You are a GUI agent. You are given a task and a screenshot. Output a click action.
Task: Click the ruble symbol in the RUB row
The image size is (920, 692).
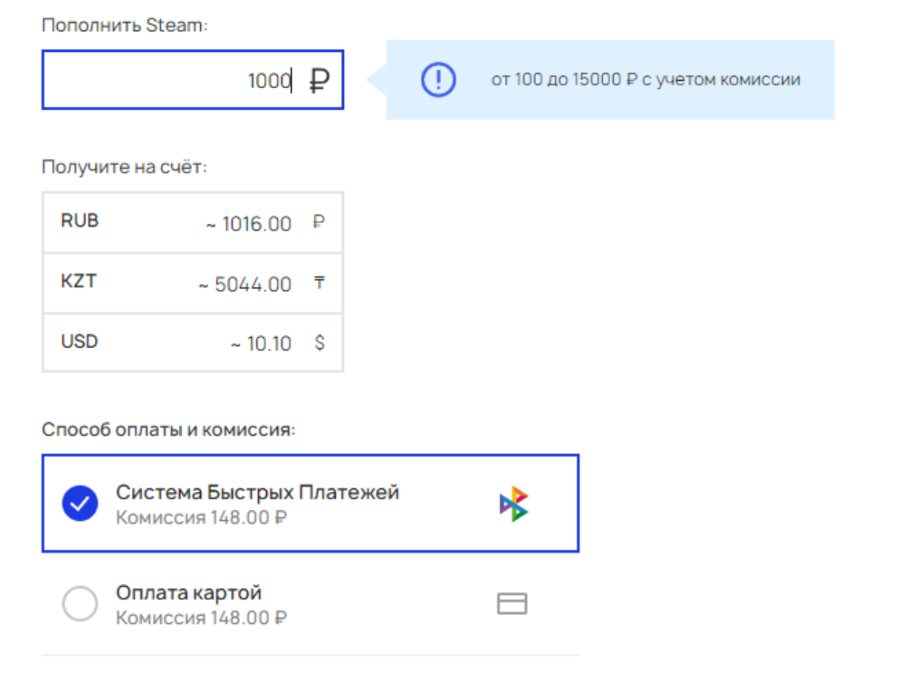coord(320,222)
